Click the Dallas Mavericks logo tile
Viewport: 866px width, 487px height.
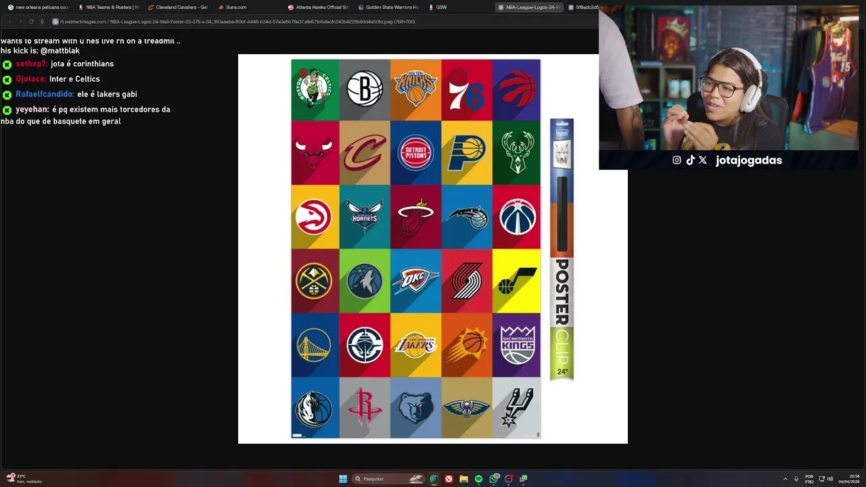point(315,408)
